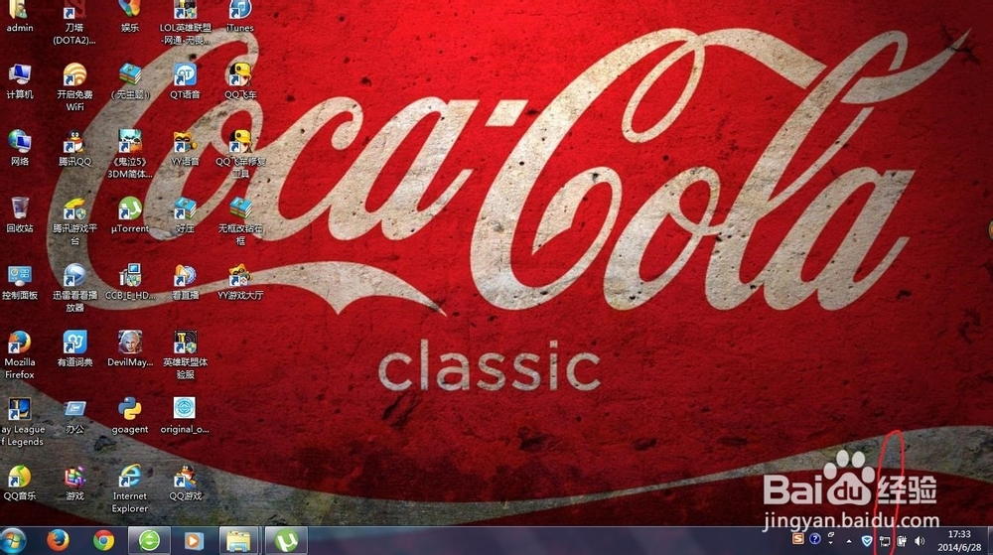Open the YY游戏大厅 desktop shortcut
The height and width of the screenshot is (555, 993).
pyautogui.click(x=240, y=282)
